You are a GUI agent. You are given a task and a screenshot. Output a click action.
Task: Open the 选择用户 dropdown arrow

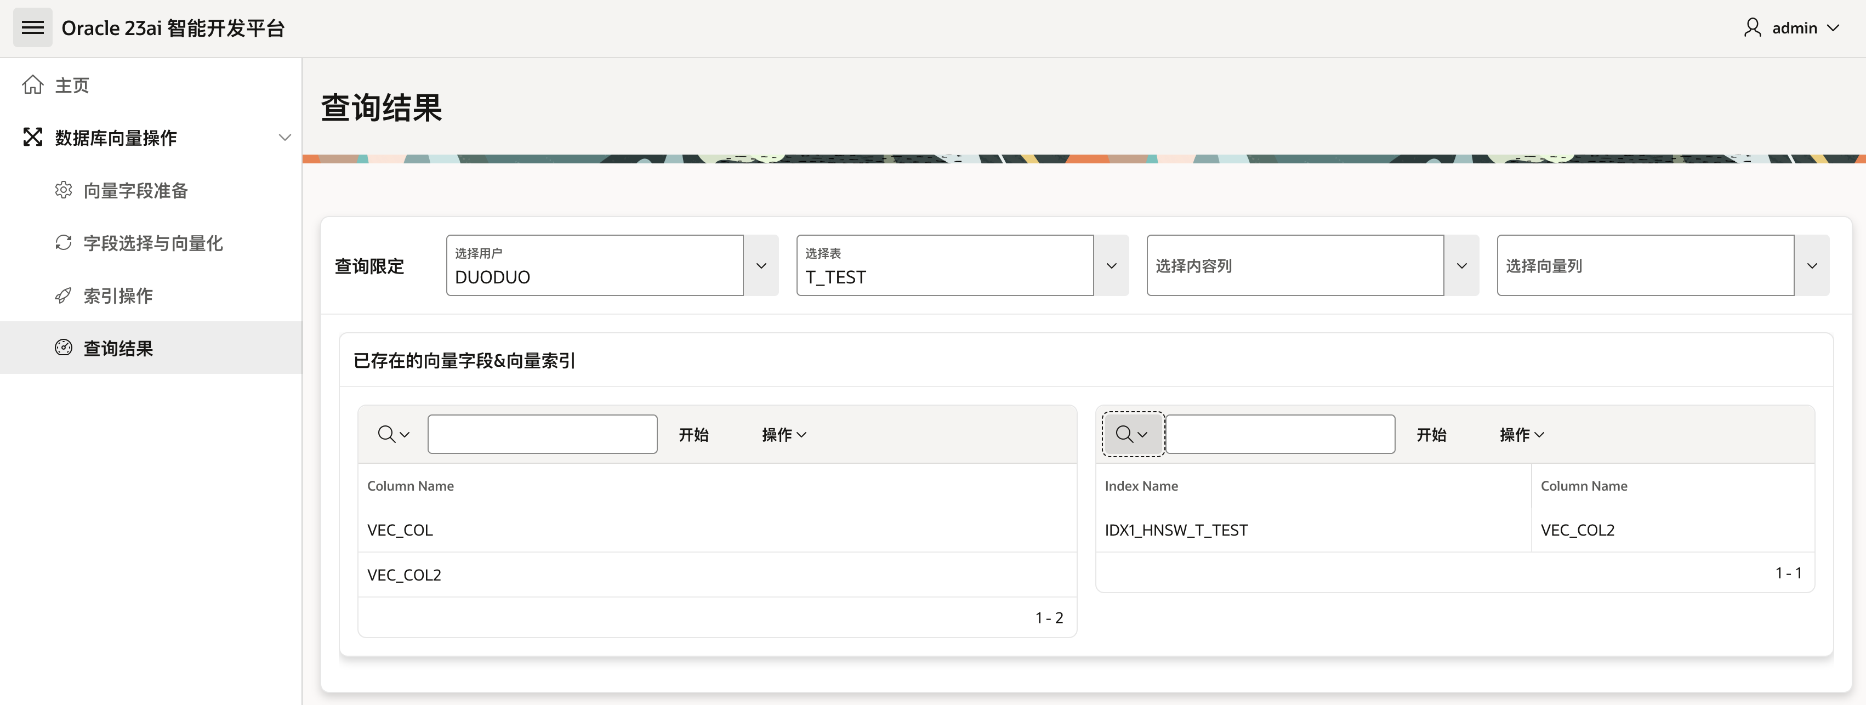pos(761,266)
